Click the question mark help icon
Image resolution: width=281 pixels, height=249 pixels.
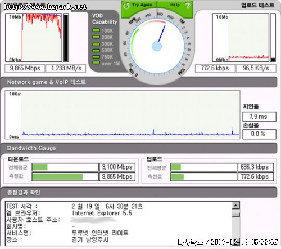pyautogui.click(x=188, y=5)
